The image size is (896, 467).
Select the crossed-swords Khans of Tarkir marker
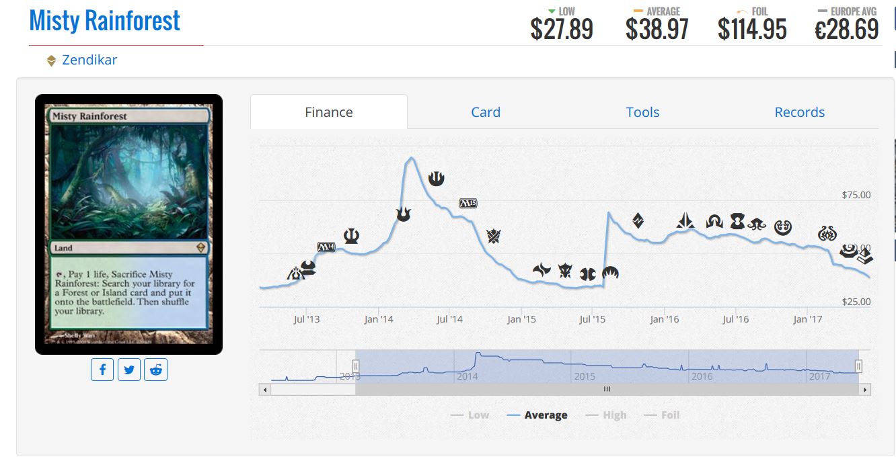494,236
